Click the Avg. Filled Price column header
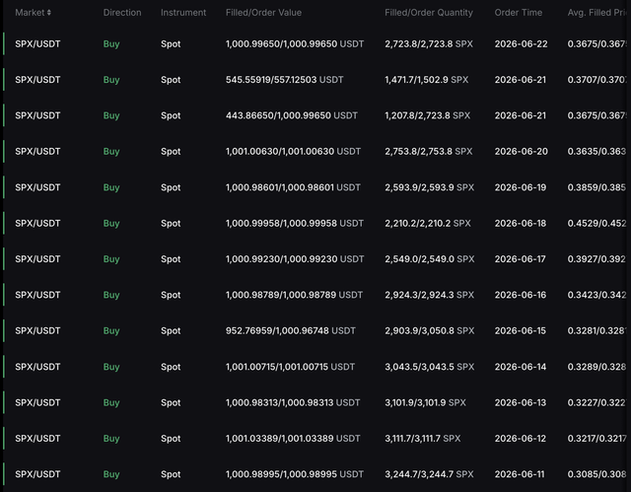The image size is (631, 492). click(597, 13)
